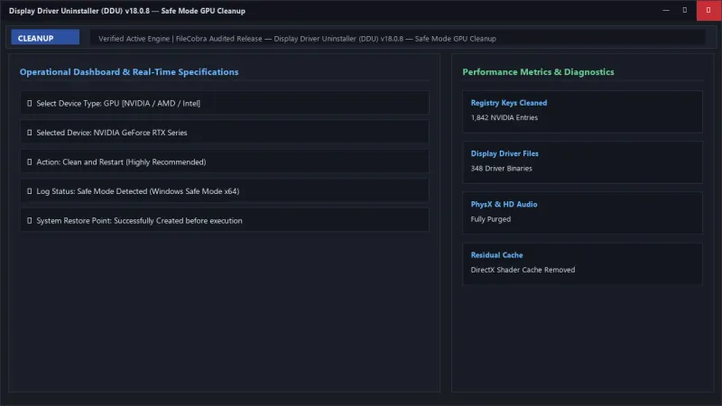Image resolution: width=722 pixels, height=406 pixels.
Task: Click the CLEANUP button
Action: coord(45,38)
